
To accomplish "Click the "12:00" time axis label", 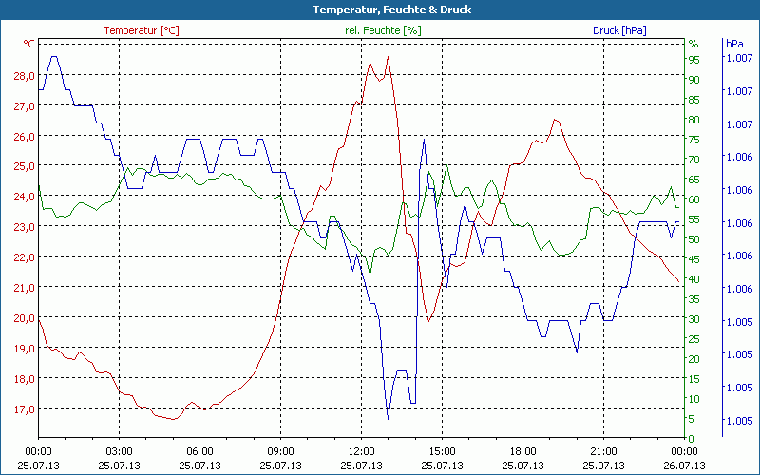I will [361, 452].
